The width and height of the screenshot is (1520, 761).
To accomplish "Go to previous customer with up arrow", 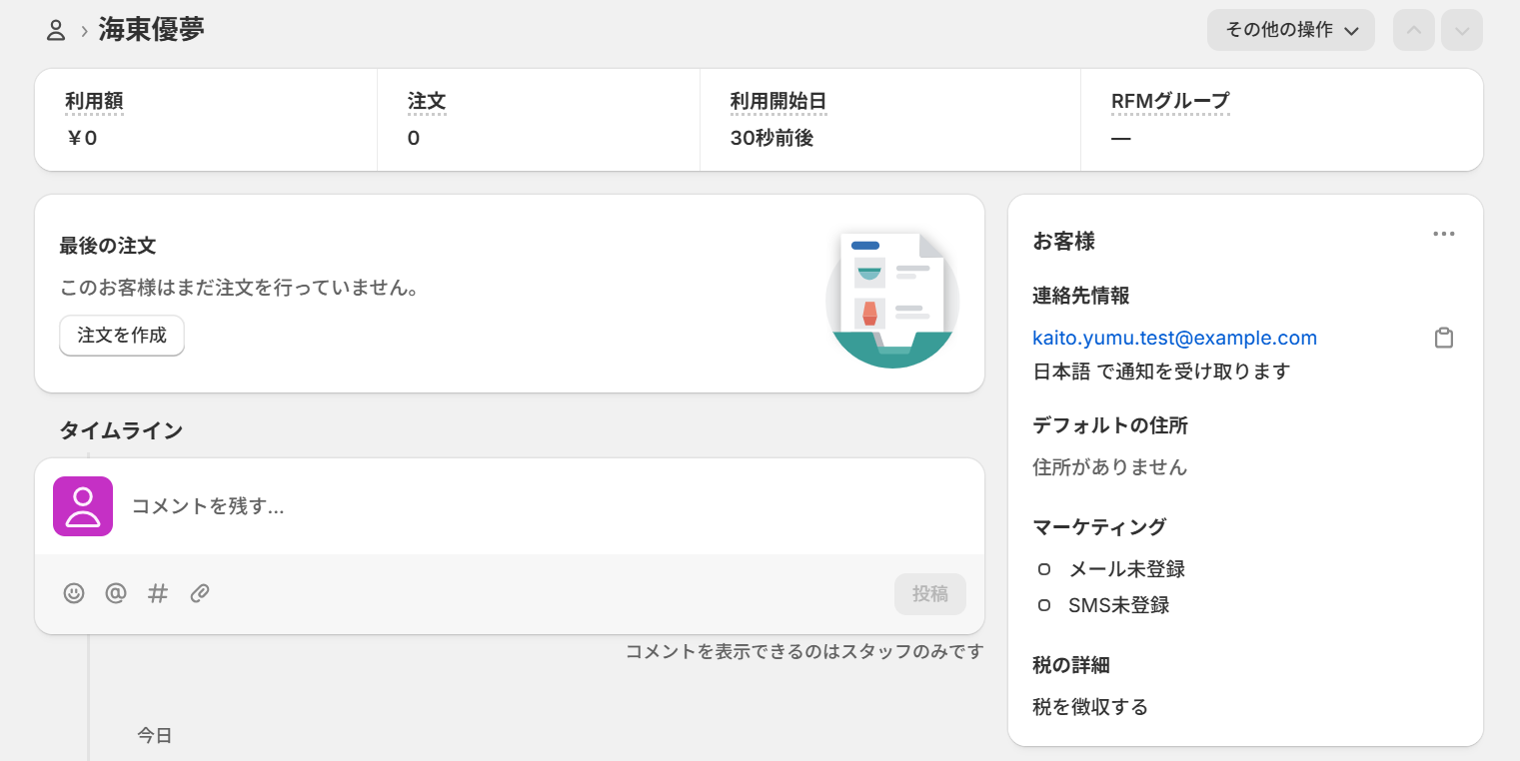I will [1413, 30].
